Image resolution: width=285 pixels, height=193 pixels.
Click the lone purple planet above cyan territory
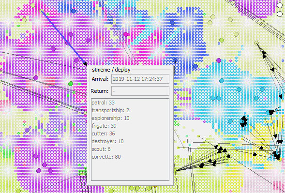(219, 60)
